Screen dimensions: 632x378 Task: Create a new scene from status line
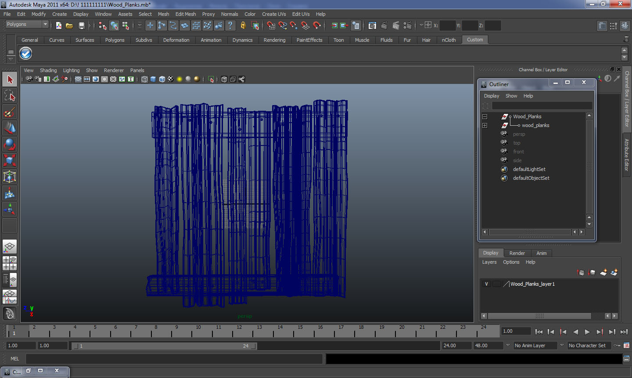click(59, 25)
